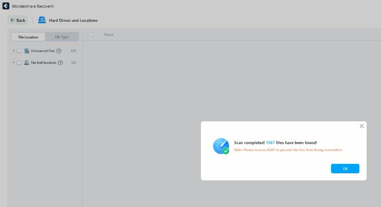Switch to the File Type tab

click(x=62, y=37)
